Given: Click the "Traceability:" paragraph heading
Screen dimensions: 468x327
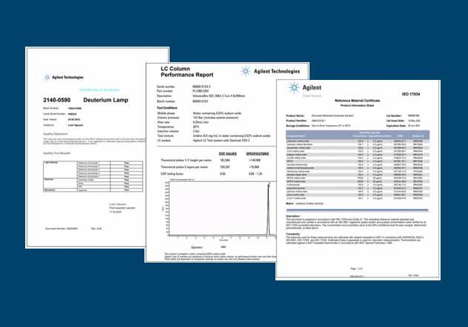Looking at the screenshot, I should [293, 235].
